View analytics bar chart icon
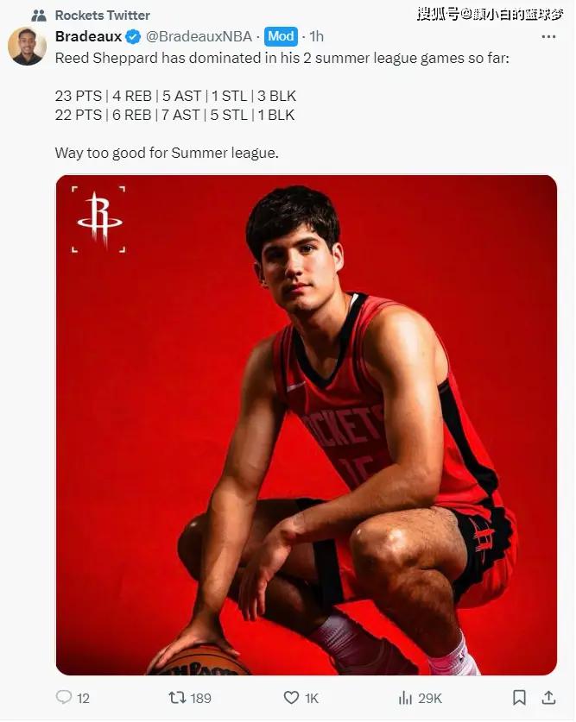 pos(405,698)
